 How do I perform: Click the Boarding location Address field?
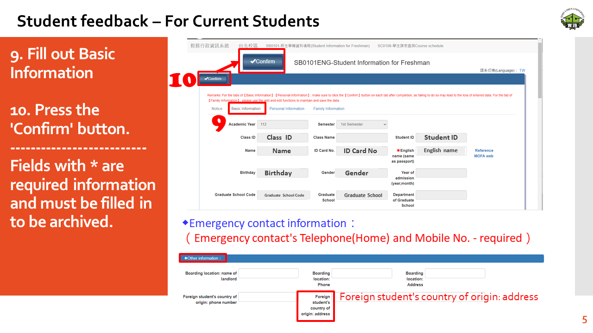[455, 273]
